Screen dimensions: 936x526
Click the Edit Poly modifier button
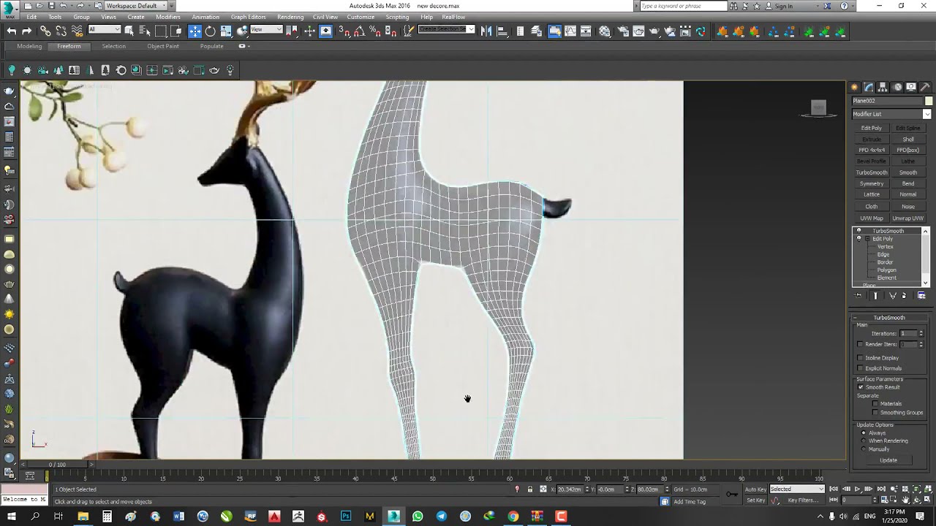[871, 128]
